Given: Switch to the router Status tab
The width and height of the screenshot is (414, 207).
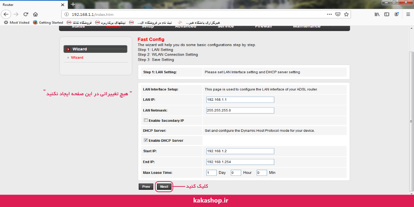Looking at the screenshot, I should 78,27.
